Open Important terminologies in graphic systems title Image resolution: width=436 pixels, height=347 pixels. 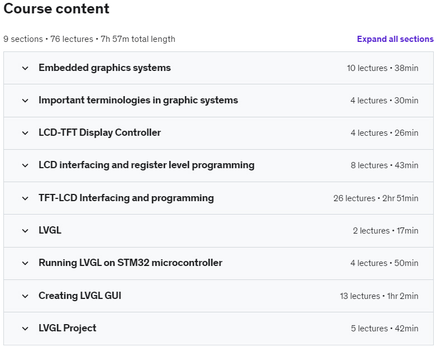coord(138,101)
